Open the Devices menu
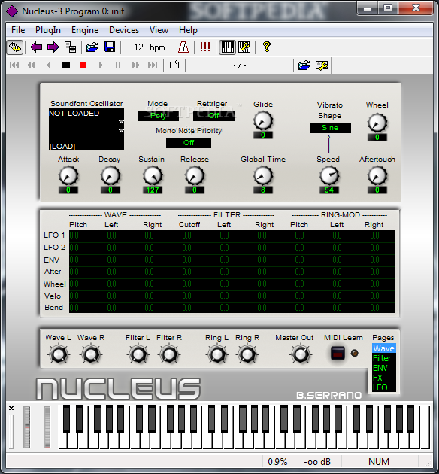 tap(124, 30)
